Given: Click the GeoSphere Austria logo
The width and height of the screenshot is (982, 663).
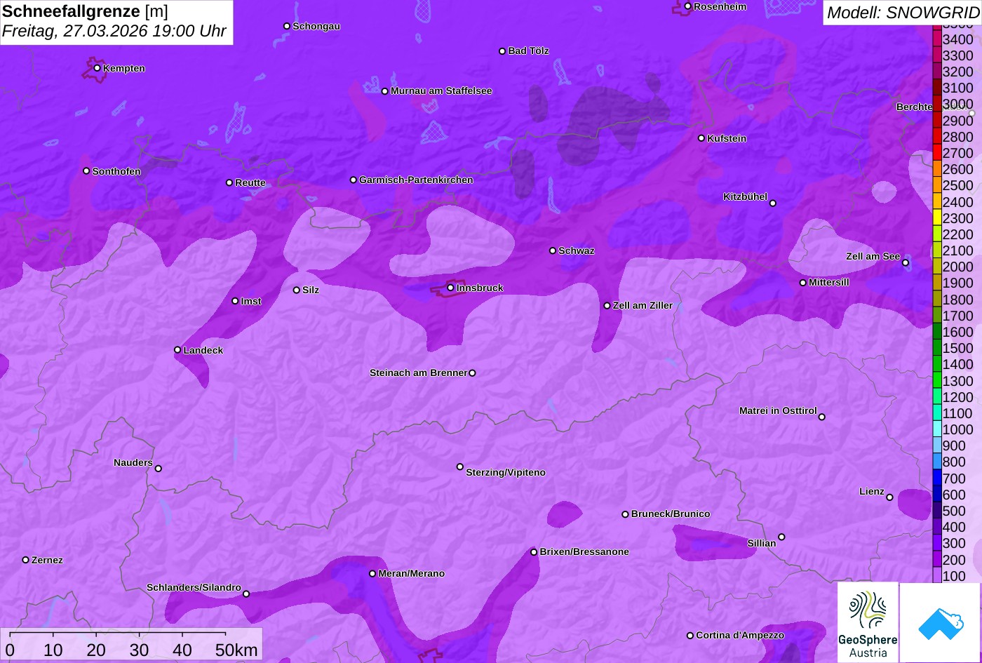Looking at the screenshot, I should click(x=868, y=622).
